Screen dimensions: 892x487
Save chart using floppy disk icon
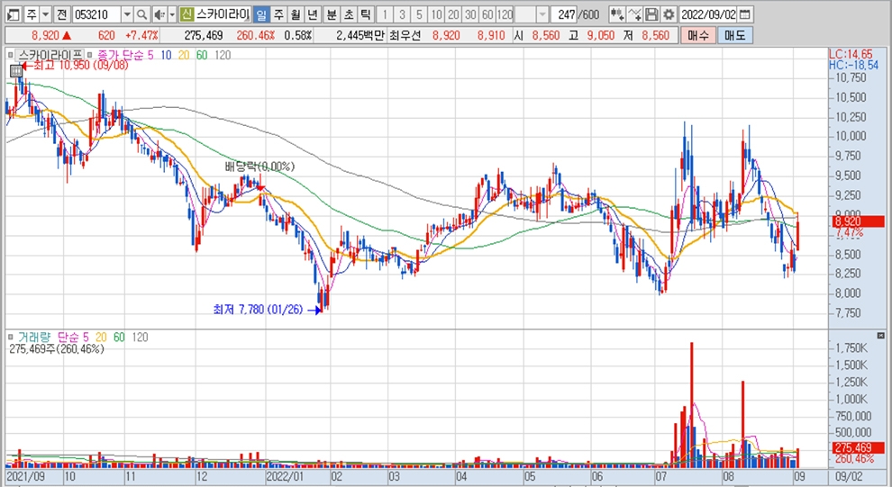tap(651, 14)
